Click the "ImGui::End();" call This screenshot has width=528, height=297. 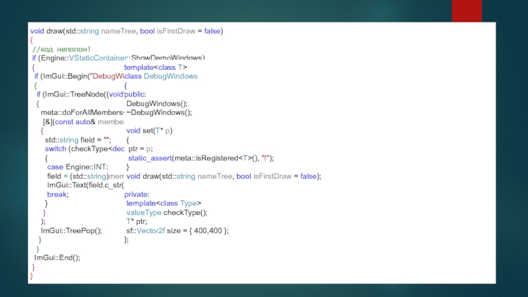click(x=57, y=258)
